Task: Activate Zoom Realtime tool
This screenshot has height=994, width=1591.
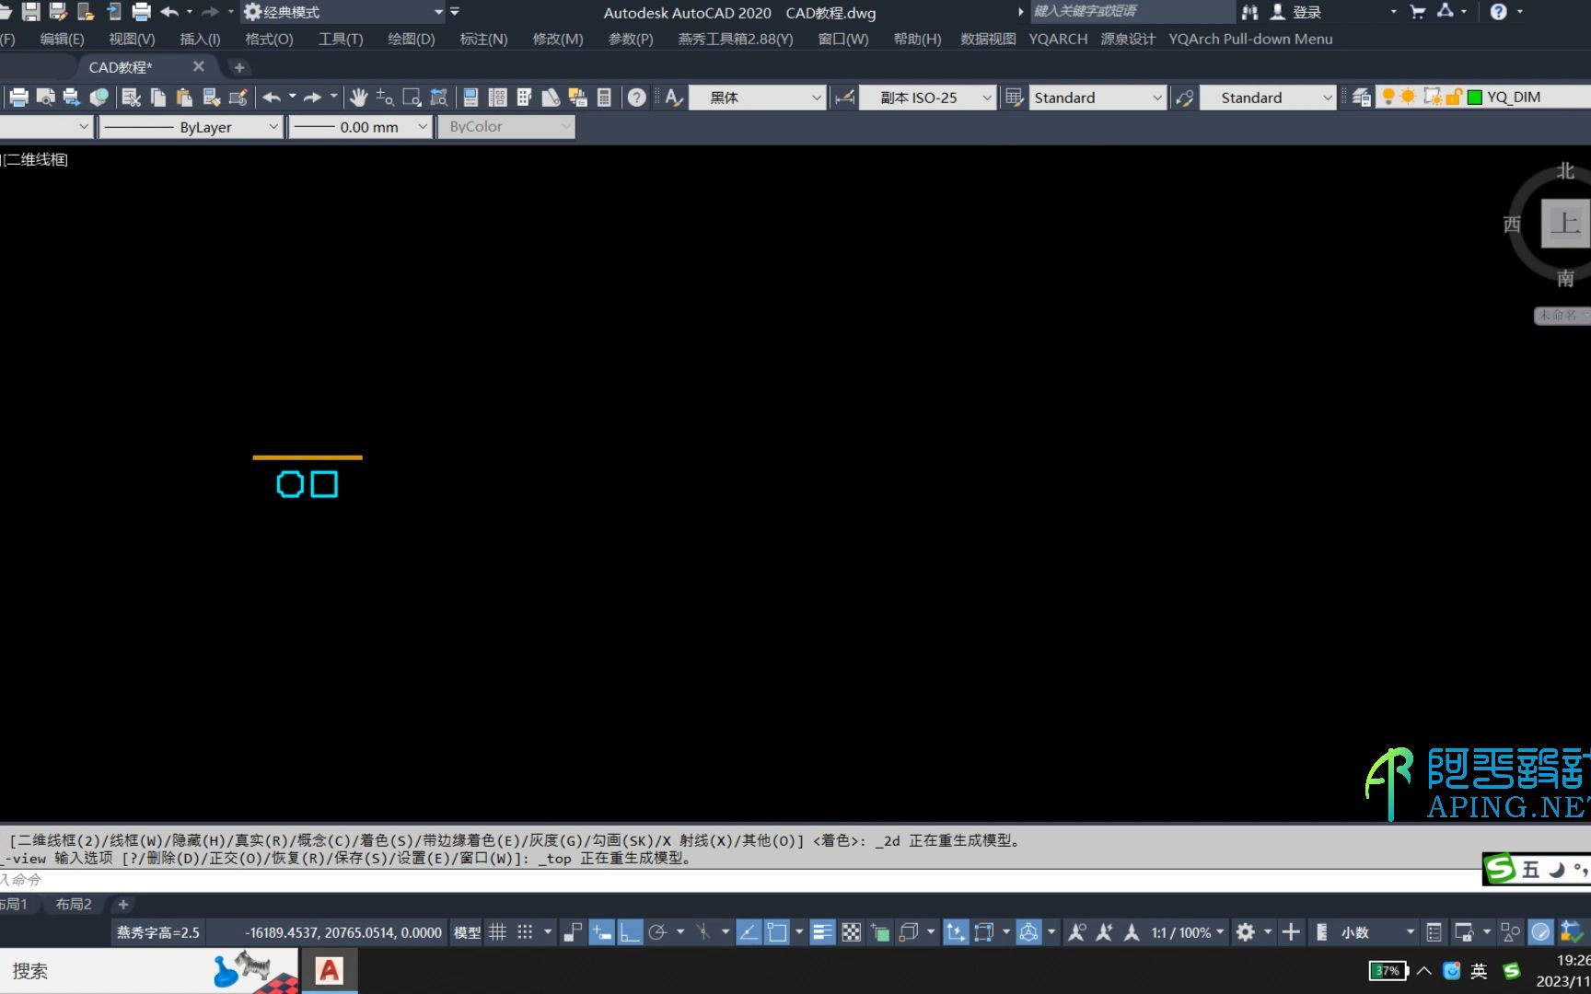Action: 385,98
